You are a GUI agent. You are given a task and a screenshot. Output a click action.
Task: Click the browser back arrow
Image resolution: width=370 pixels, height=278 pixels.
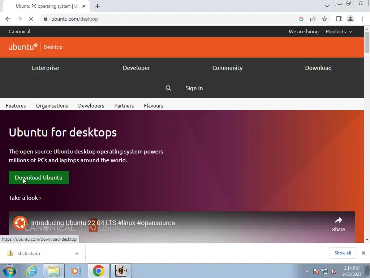pos(8,19)
